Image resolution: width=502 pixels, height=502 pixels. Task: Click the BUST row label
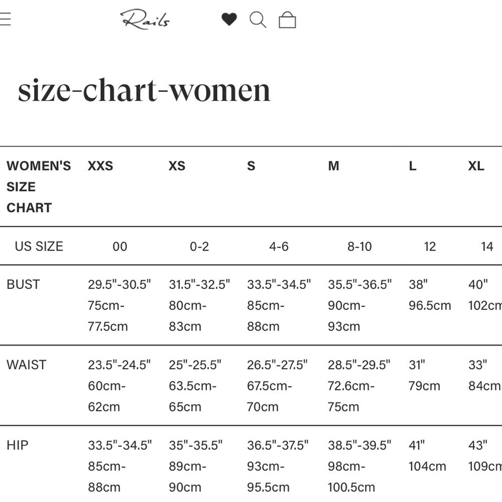click(x=23, y=284)
